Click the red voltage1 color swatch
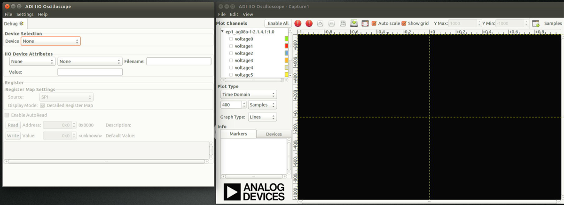The image size is (564, 205). coord(286,46)
